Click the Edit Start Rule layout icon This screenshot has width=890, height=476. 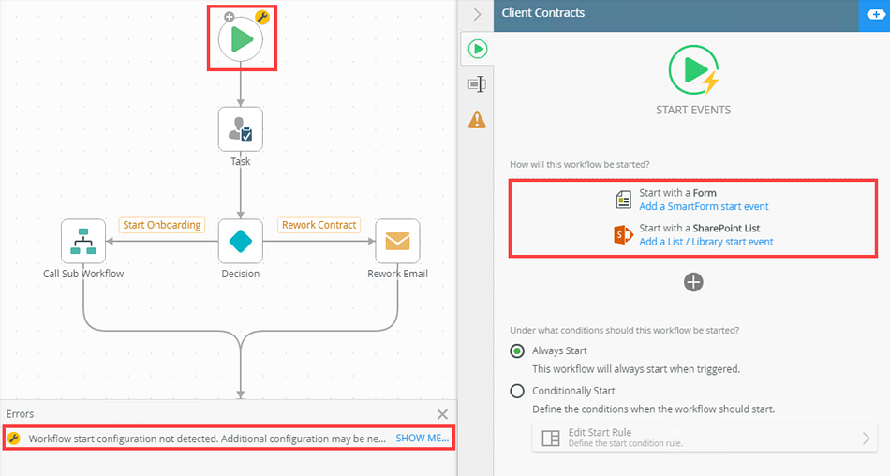click(551, 438)
